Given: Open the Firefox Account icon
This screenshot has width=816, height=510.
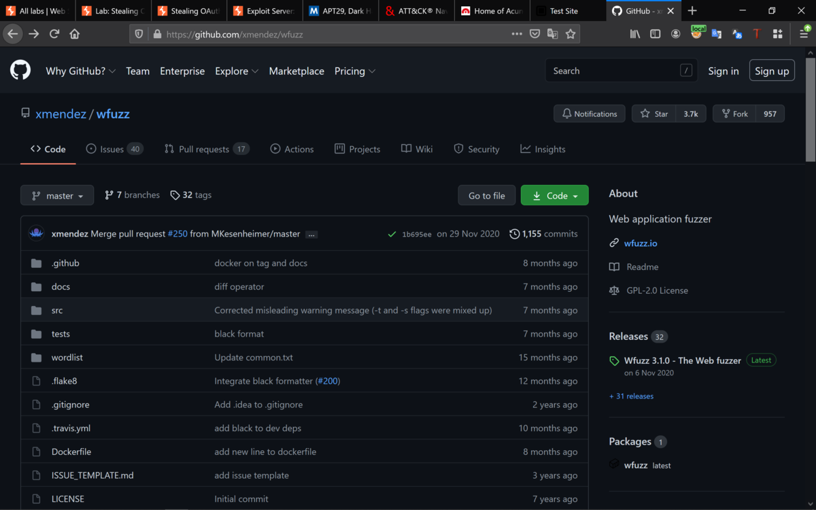Looking at the screenshot, I should (x=676, y=34).
